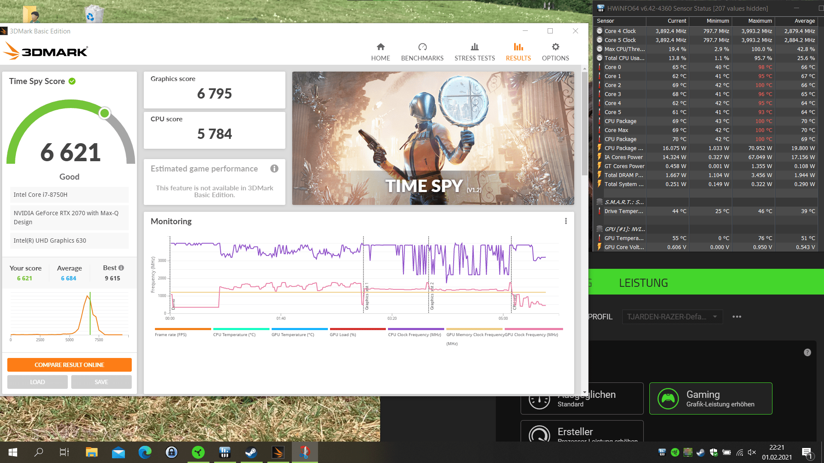Click info icon for Estimated game performance
The image size is (824, 463).
[x=274, y=168]
